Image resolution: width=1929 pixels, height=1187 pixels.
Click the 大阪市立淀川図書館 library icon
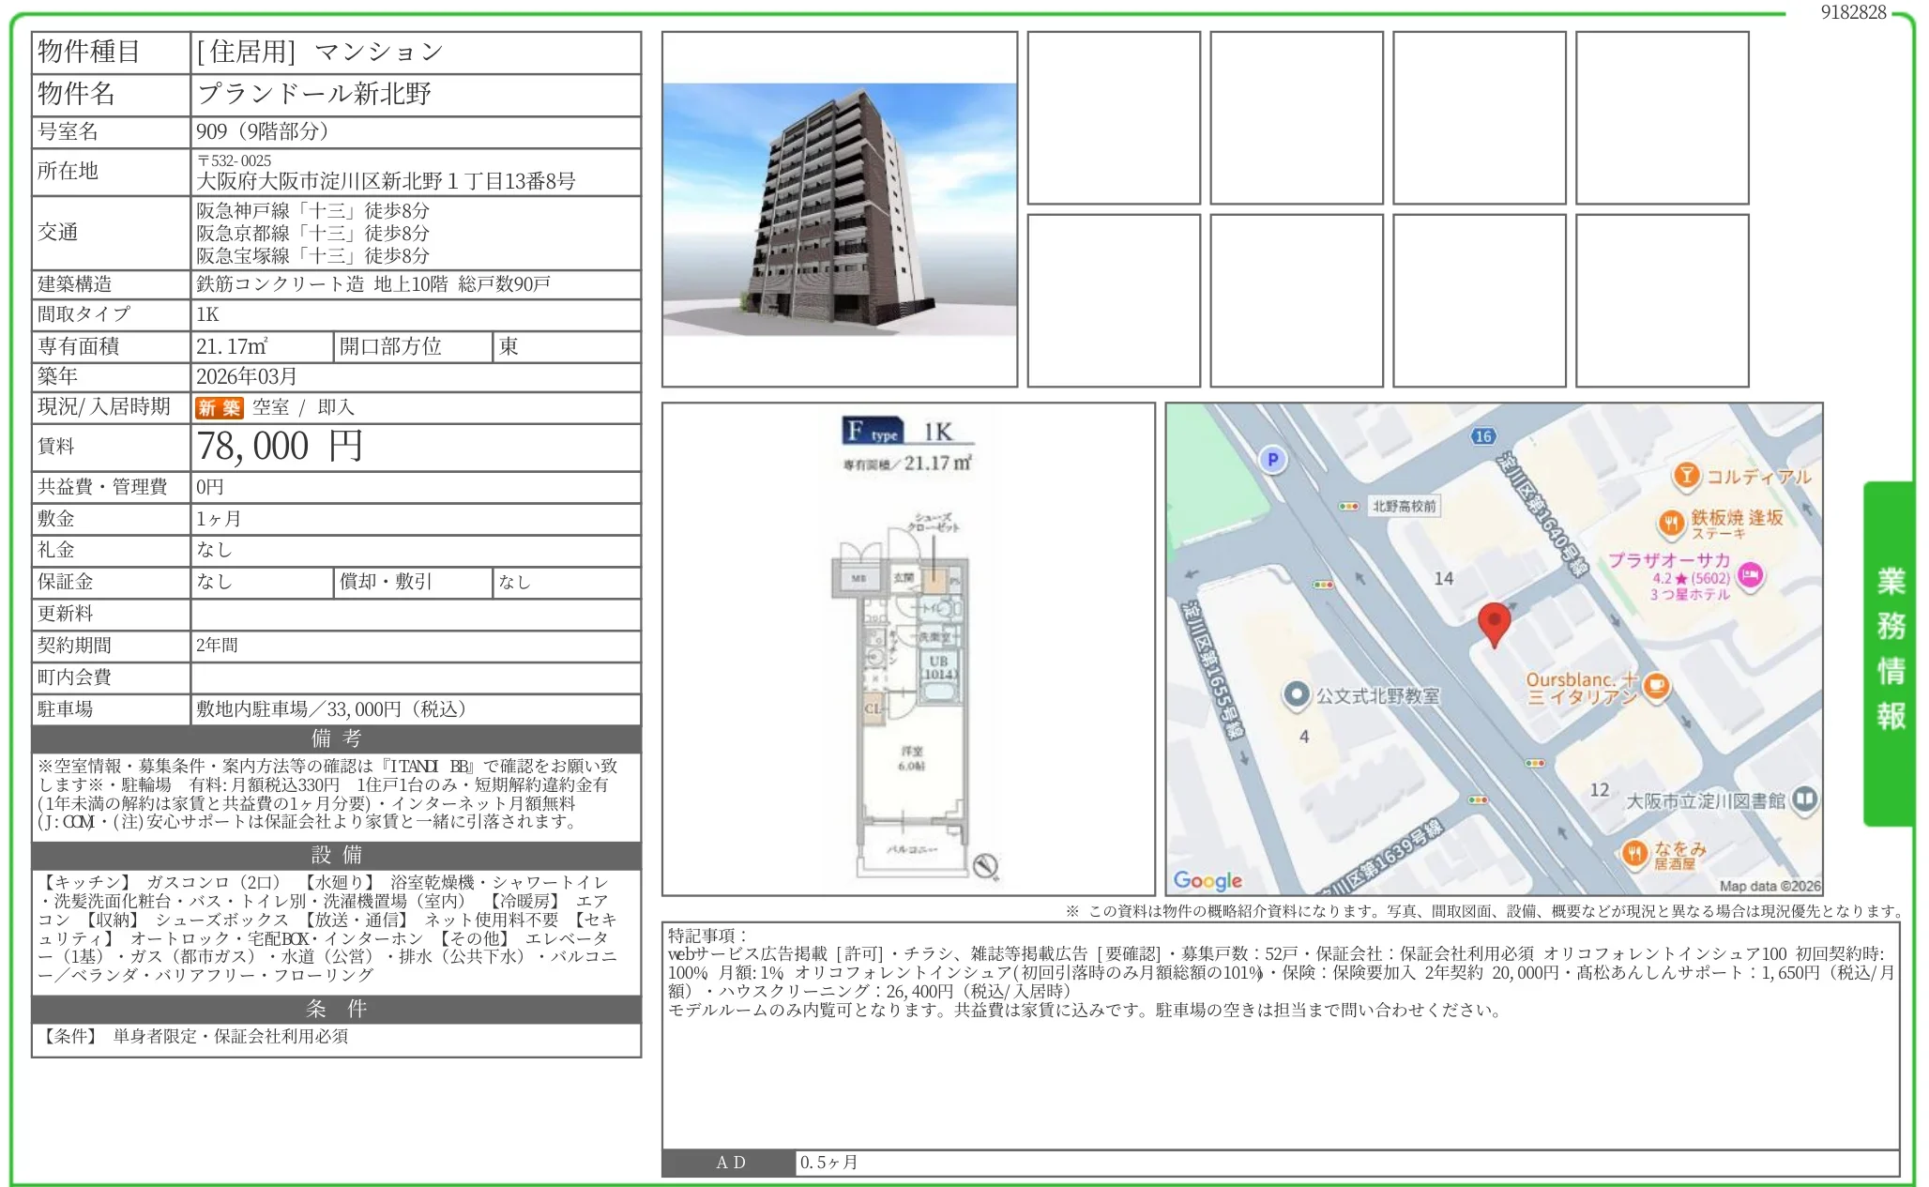[x=1804, y=799]
